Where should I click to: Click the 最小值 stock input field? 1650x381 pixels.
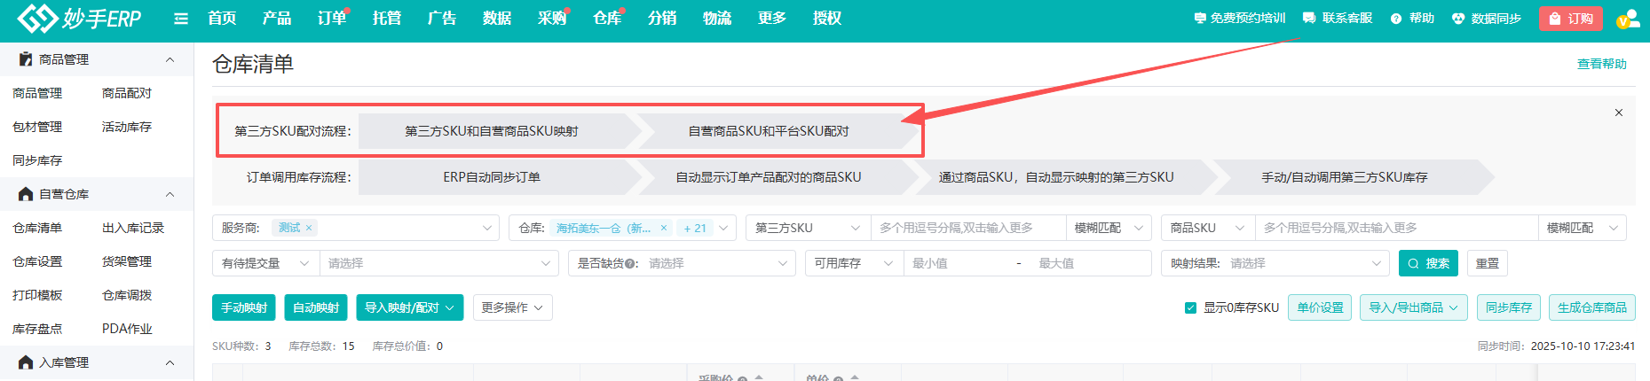click(x=959, y=263)
